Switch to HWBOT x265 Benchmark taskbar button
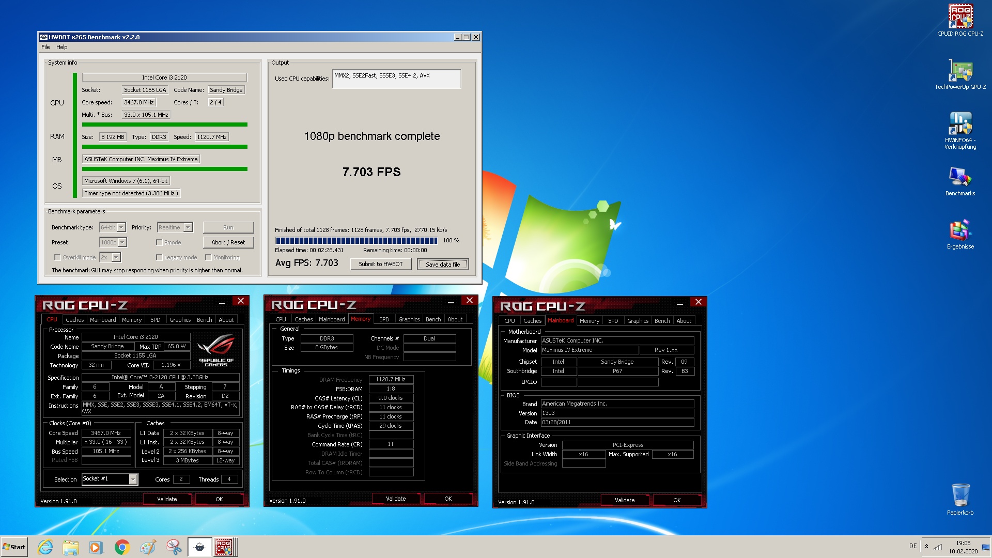The image size is (992, 558). coord(199,547)
